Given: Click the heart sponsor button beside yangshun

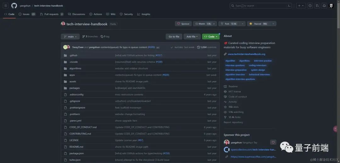Looking at the screenshot, I should click(x=273, y=142).
